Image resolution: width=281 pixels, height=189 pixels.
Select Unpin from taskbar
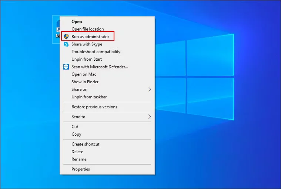click(x=89, y=97)
